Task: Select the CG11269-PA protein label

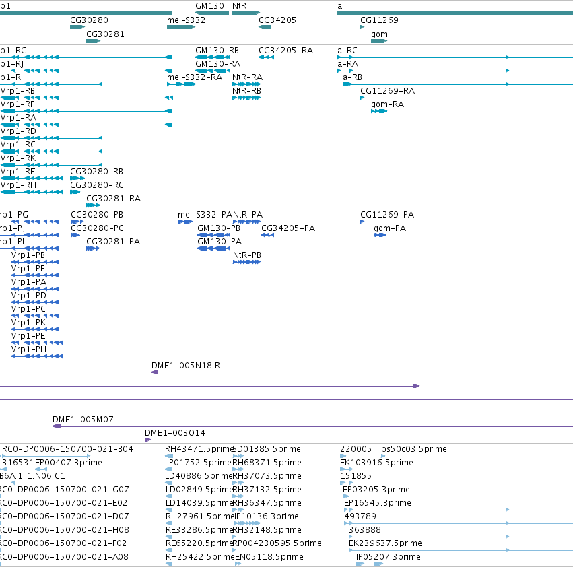Action: point(387,215)
